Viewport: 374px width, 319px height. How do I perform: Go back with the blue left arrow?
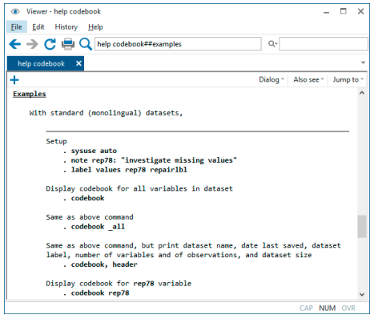14,44
